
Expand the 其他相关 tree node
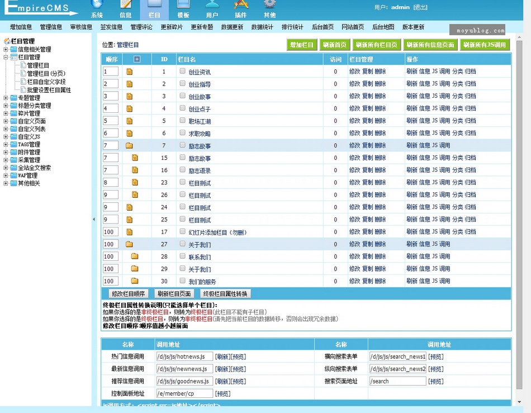pos(6,183)
